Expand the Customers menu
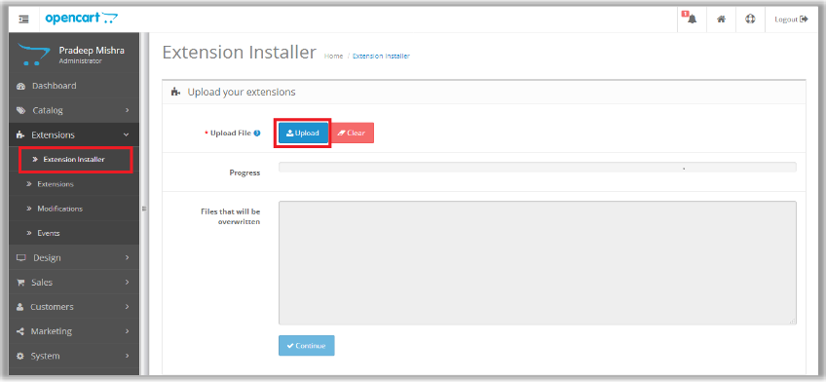This screenshot has height=382, width=826. [x=74, y=307]
